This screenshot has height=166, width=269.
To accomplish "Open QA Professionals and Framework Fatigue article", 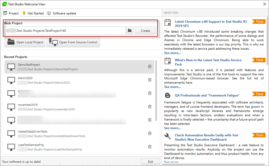I will coord(207,95).
